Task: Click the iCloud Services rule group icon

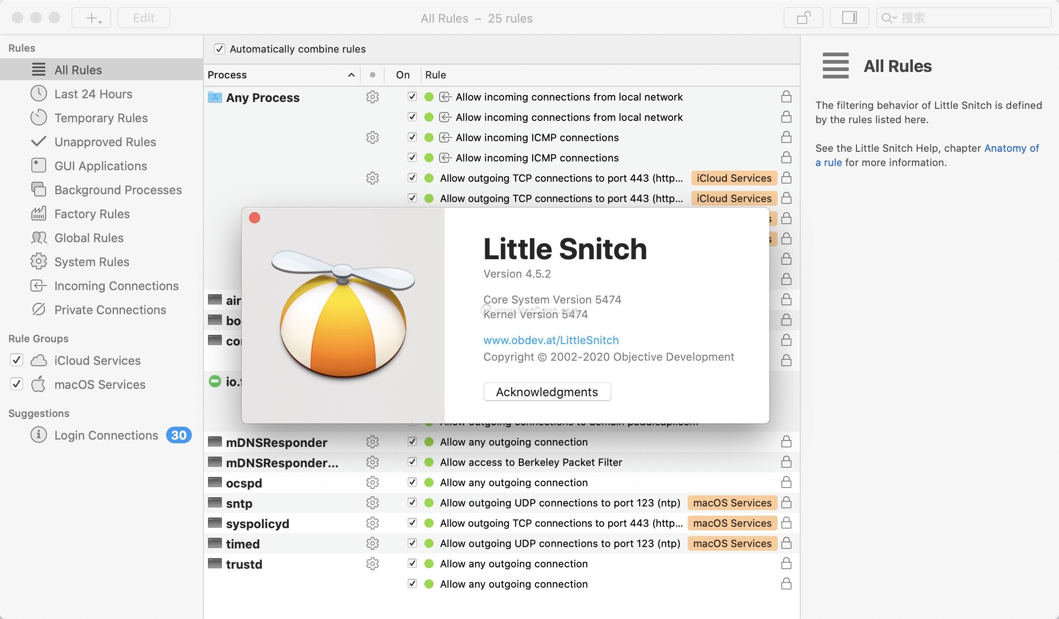Action: point(38,360)
